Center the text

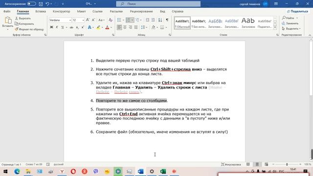pyautogui.click(x=125, y=27)
